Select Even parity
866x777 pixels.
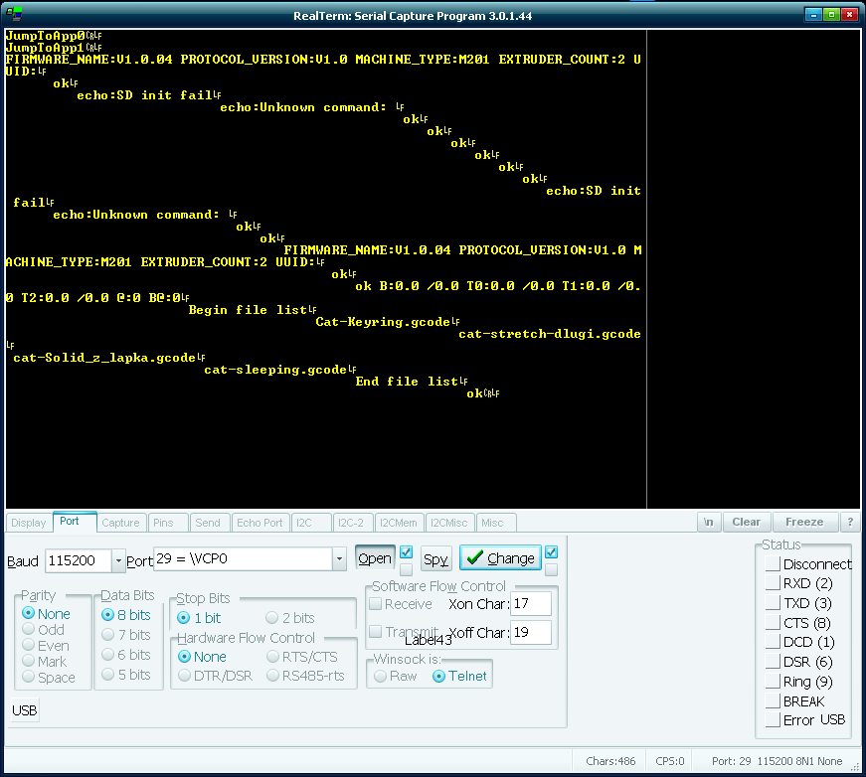point(46,646)
